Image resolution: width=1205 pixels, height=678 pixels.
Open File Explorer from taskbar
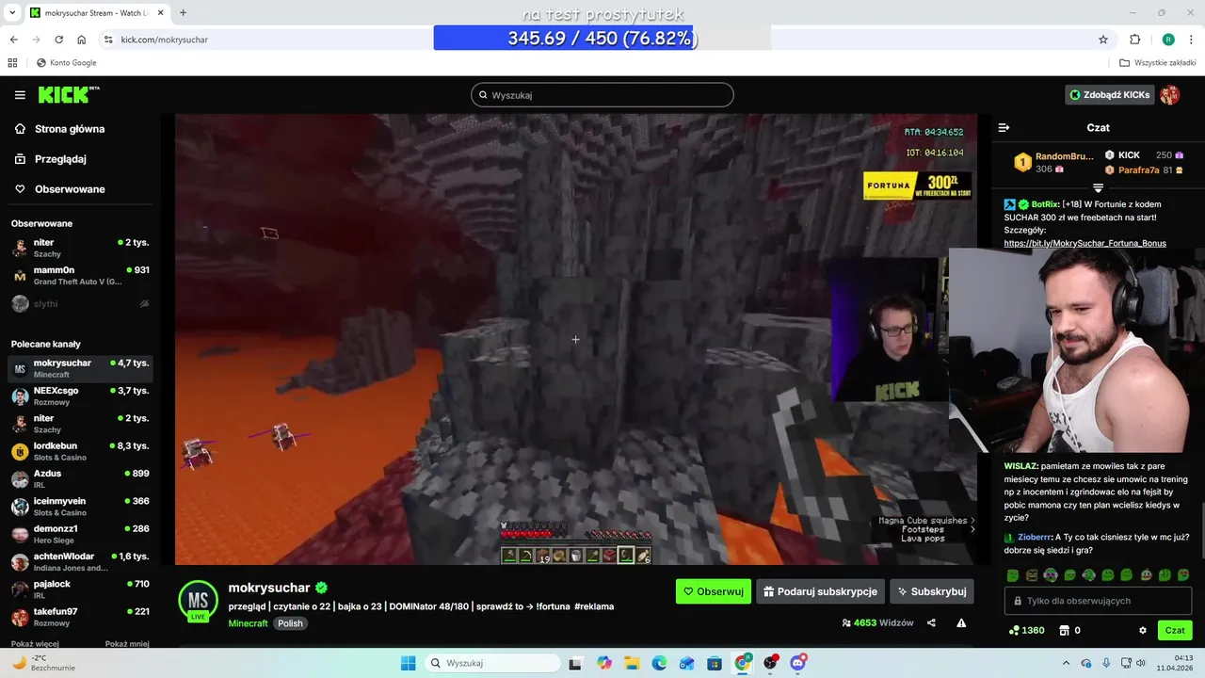point(632,663)
